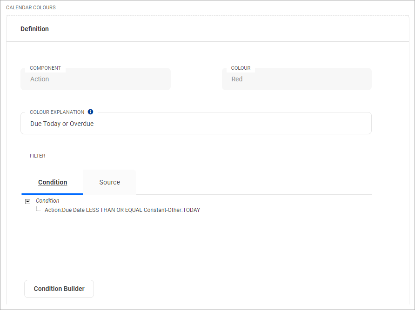Image resolution: width=415 pixels, height=310 pixels.
Task: Click the info icon beside Colour Explanation
Action: pyautogui.click(x=90, y=112)
